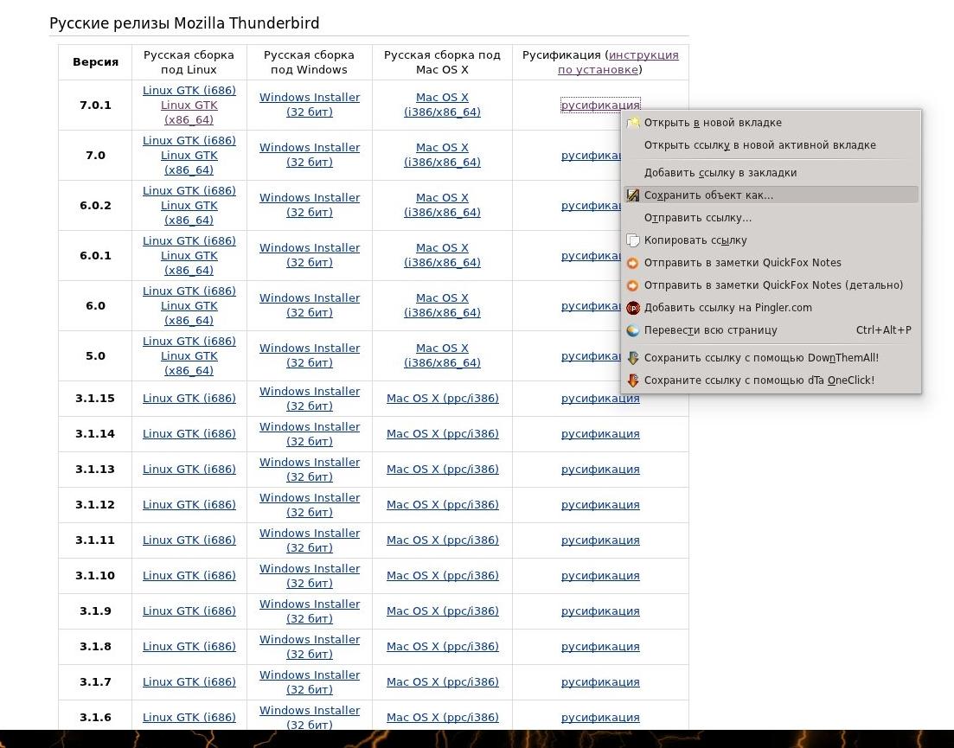This screenshot has width=954, height=748.
Task: Open Mac OS X (ppc/i386) for 3.1.15
Action: [x=442, y=399]
